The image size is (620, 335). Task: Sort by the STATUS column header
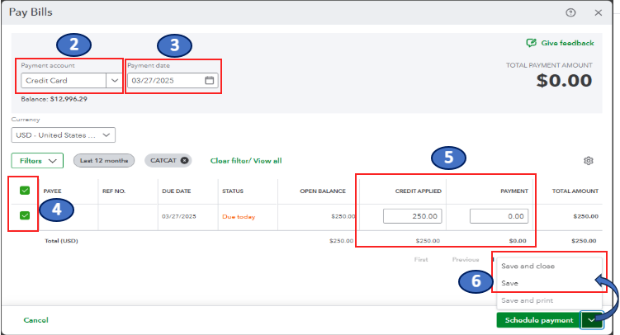click(233, 191)
